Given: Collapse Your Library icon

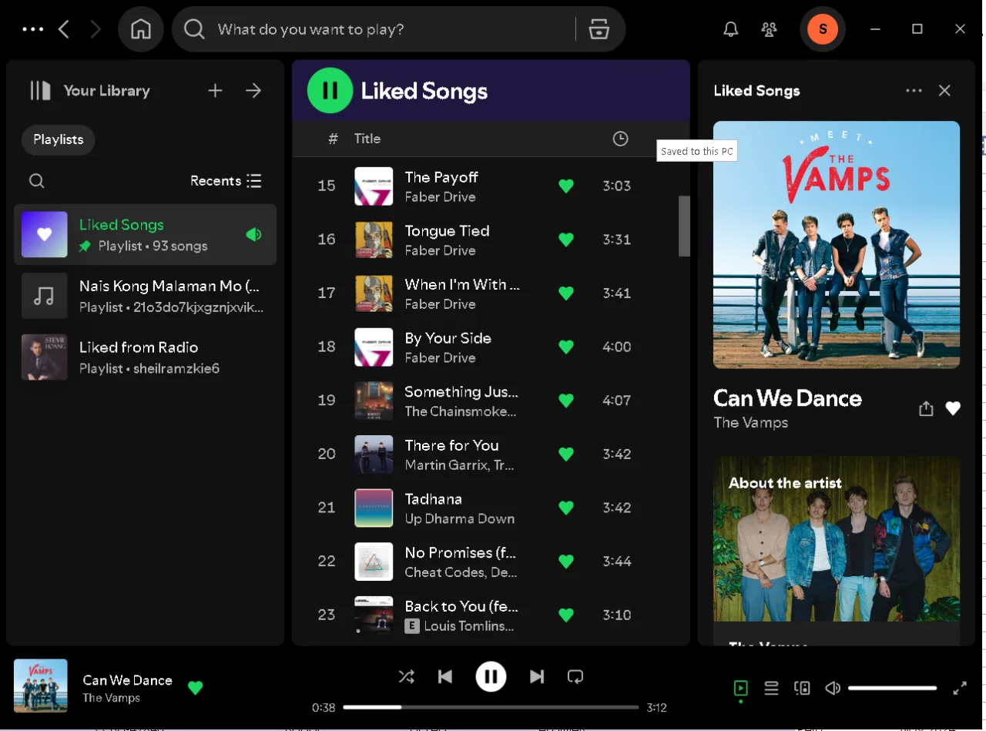Looking at the screenshot, I should pos(40,91).
